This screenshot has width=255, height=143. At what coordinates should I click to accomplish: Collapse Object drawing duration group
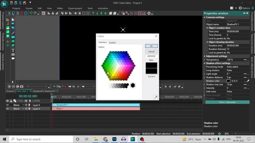pos(207,42)
